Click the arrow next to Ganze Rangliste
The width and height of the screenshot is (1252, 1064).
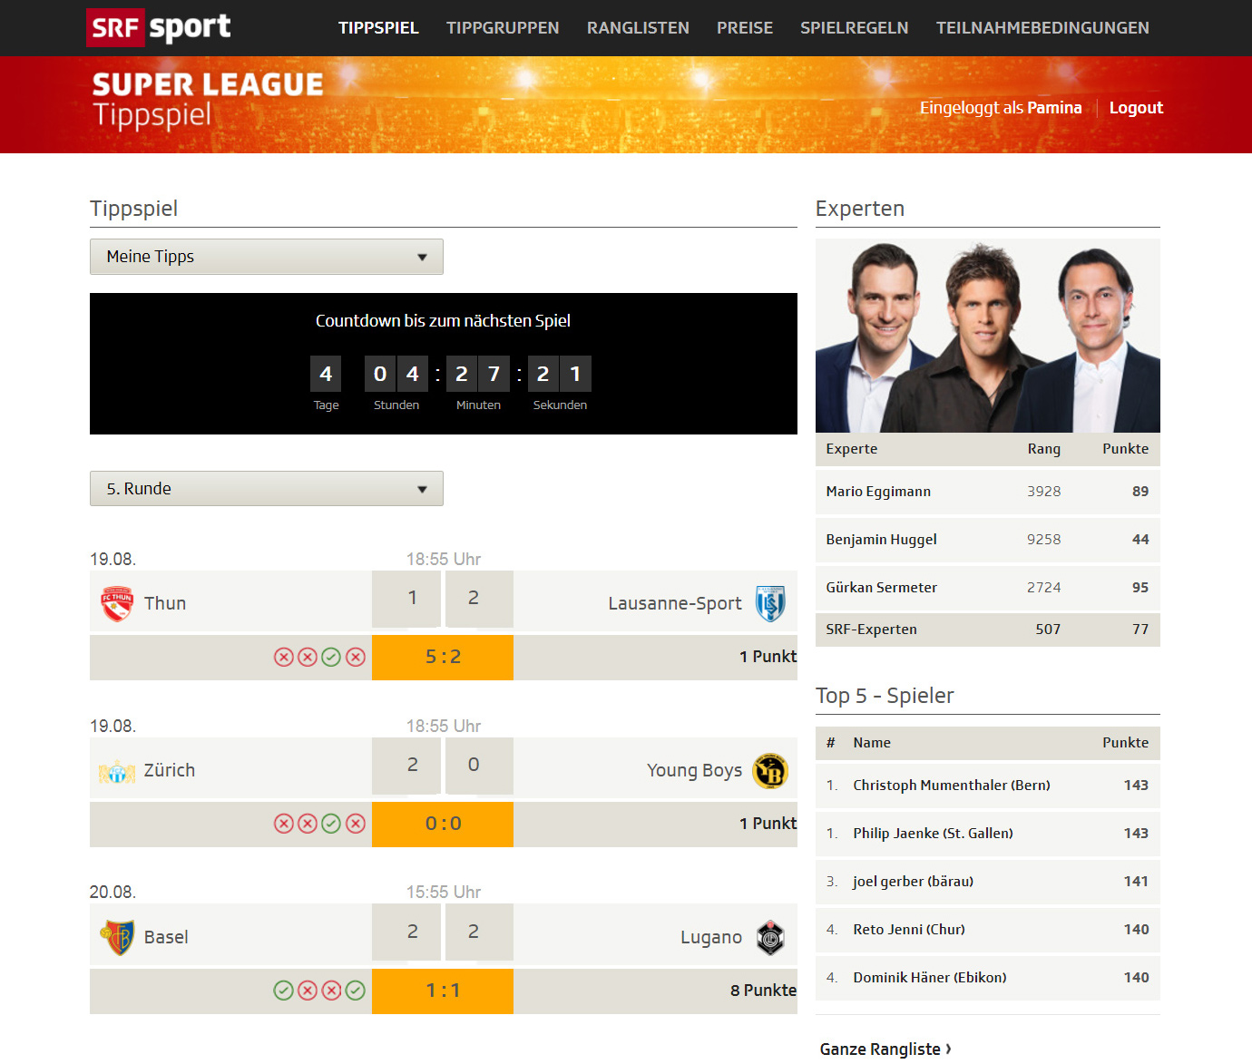pos(949,1049)
